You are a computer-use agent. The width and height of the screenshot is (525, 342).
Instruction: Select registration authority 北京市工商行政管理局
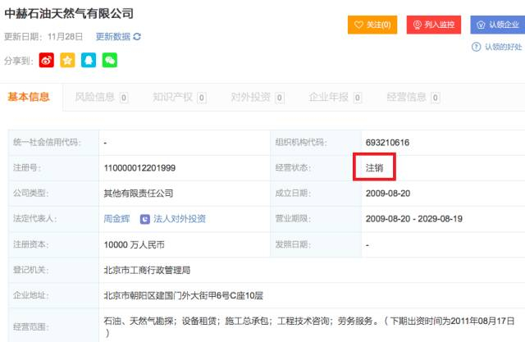pyautogui.click(x=147, y=270)
